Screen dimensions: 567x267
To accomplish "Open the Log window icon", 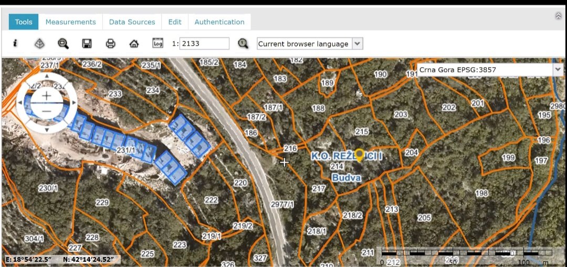I will click(157, 44).
